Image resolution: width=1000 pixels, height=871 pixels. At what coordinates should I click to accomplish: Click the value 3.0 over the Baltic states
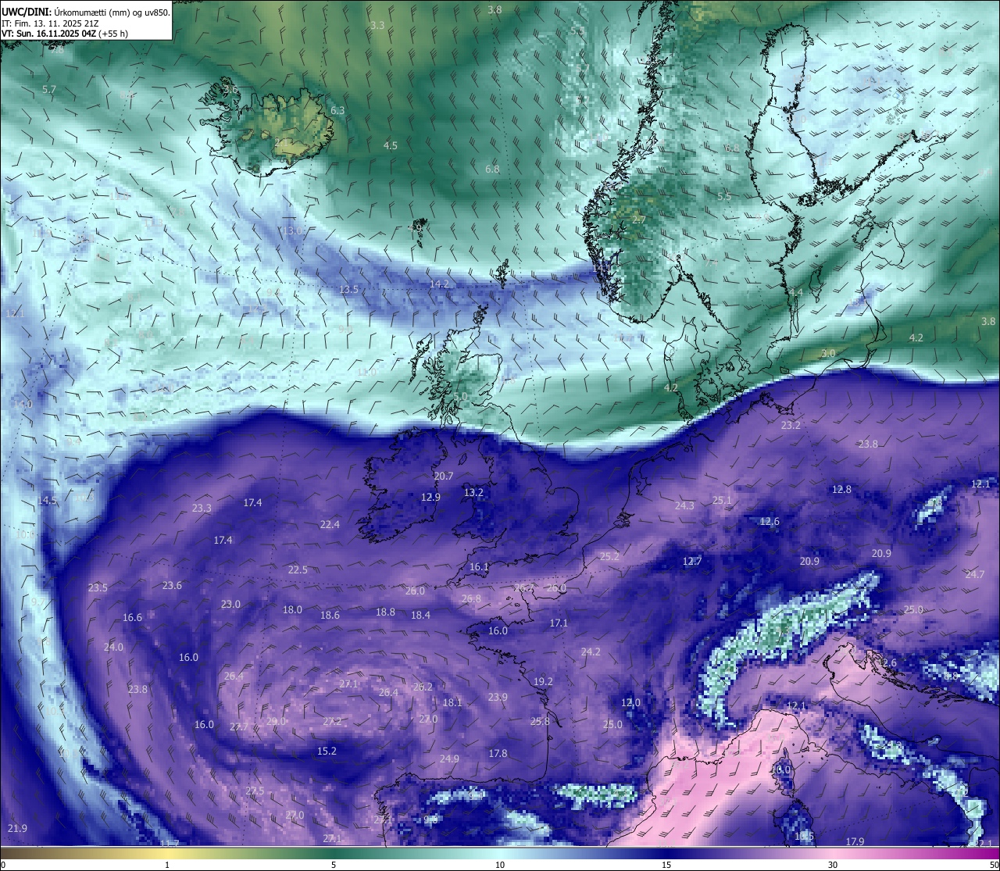click(x=828, y=353)
